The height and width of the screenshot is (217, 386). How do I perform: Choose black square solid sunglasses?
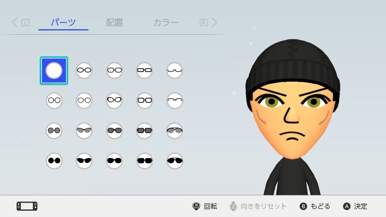pyautogui.click(x=144, y=160)
